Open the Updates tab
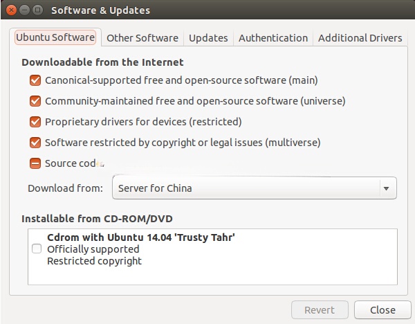The image size is (415, 324). tap(208, 38)
